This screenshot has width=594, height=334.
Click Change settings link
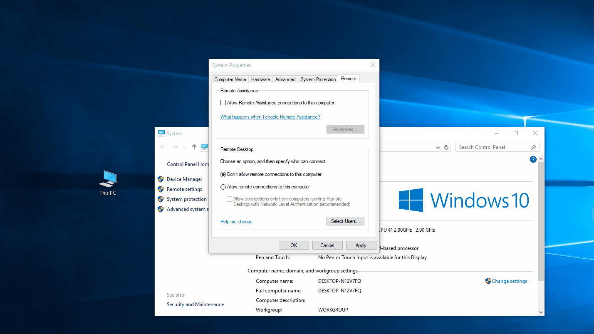pos(510,281)
